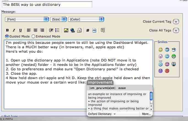Click the Close Current Tag x button

[x=176, y=21]
